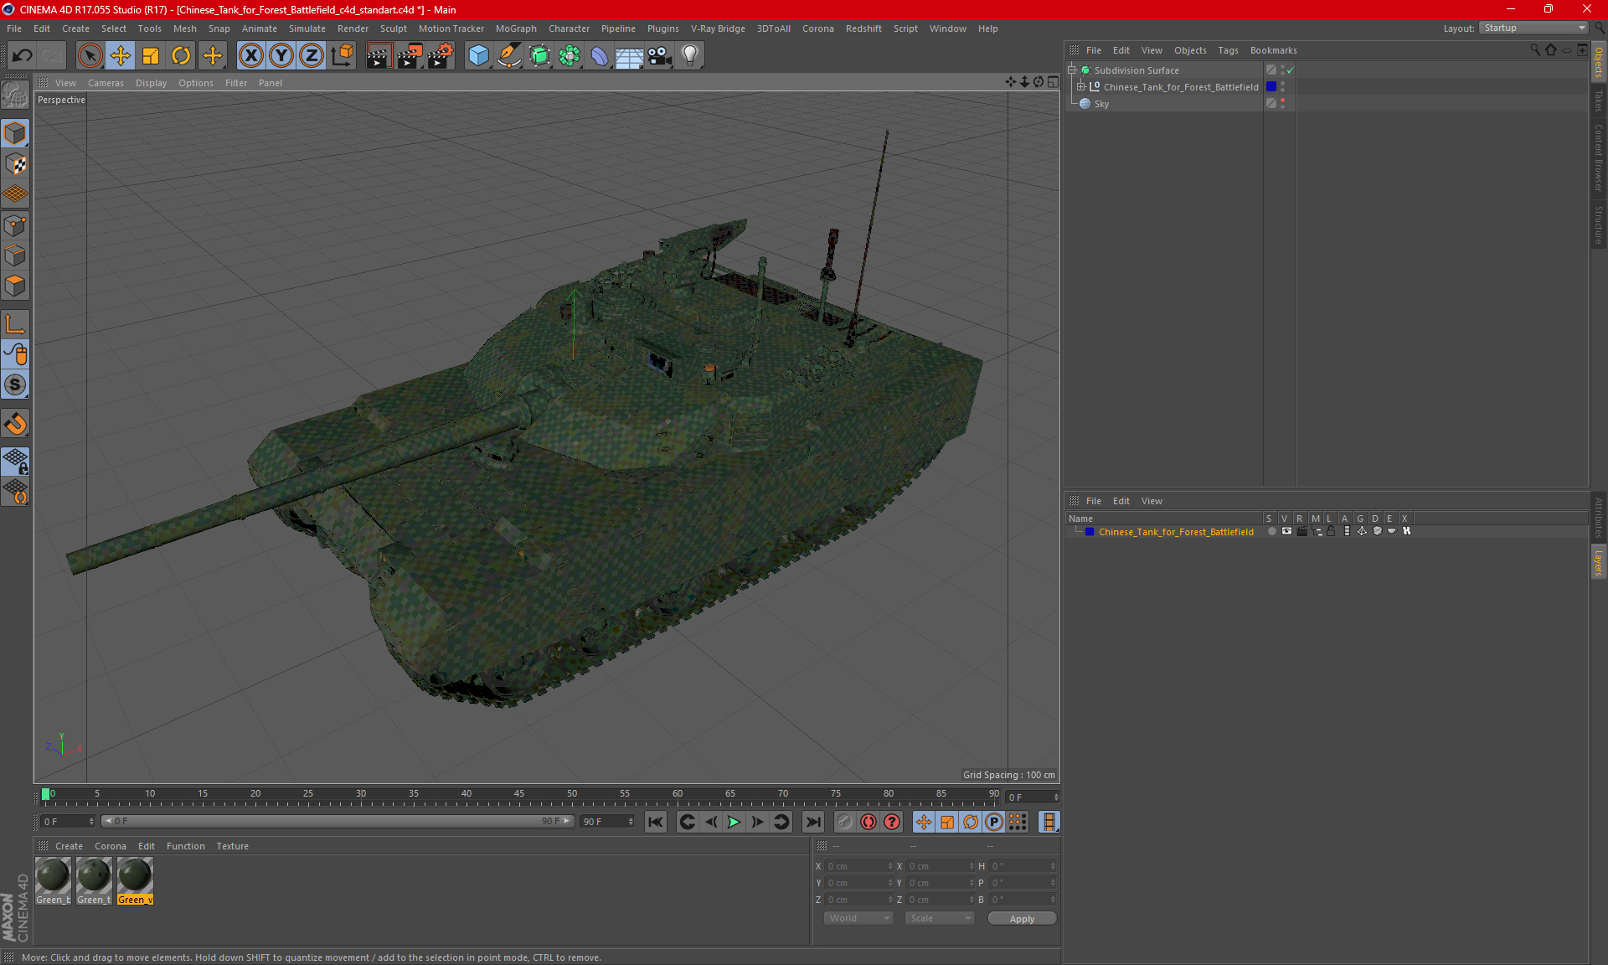Open material manager Texture menu
The image size is (1608, 965).
(232, 846)
